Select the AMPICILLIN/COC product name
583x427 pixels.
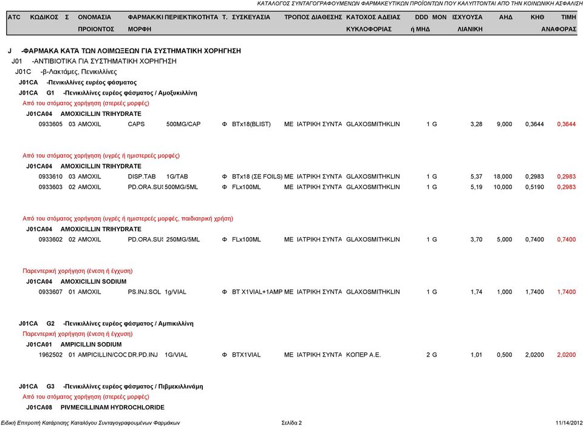pyautogui.click(x=102, y=355)
